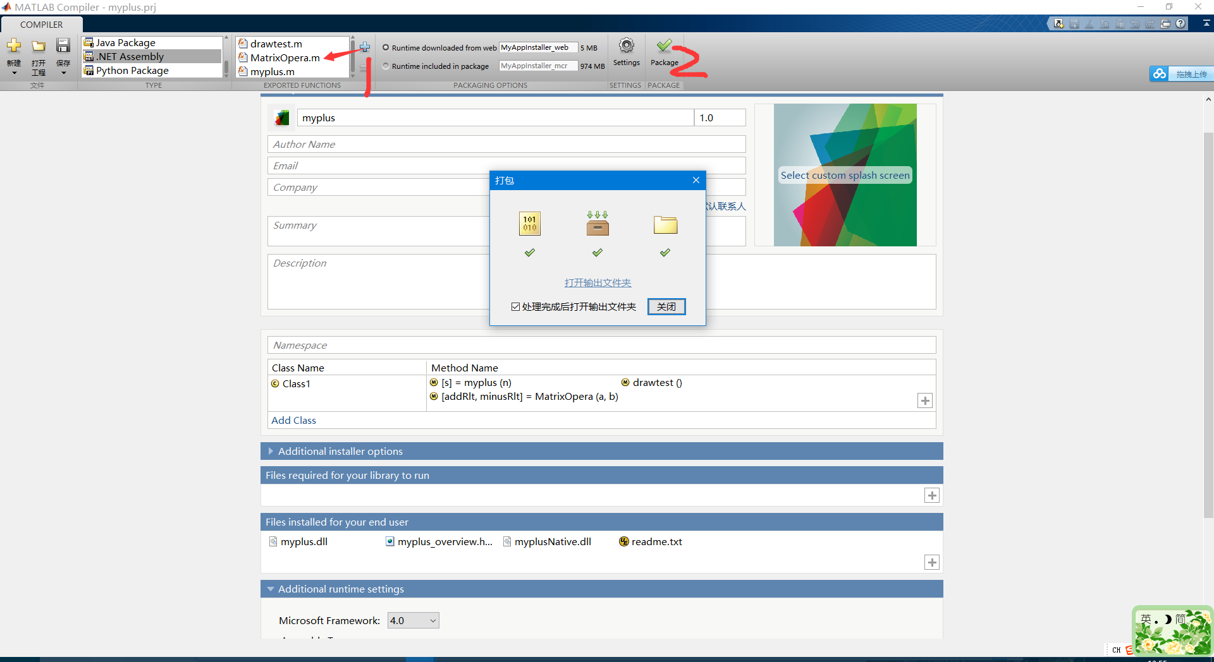Click the myplus application icon next to name field
This screenshot has width=1214, height=662.
[282, 117]
